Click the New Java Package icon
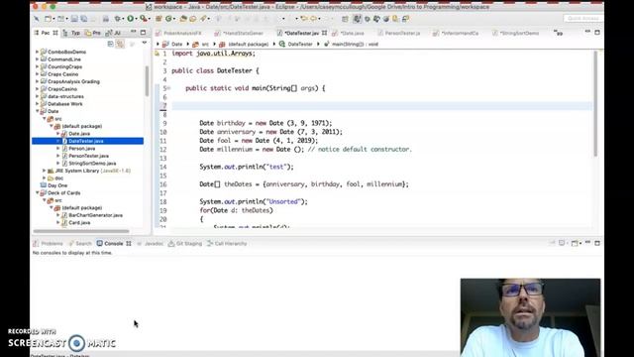This screenshot has height=357, width=634. tap(158, 19)
